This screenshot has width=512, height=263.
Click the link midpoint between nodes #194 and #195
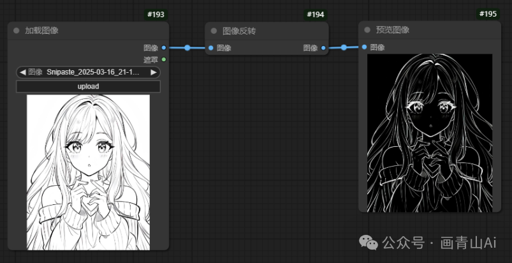(x=344, y=47)
